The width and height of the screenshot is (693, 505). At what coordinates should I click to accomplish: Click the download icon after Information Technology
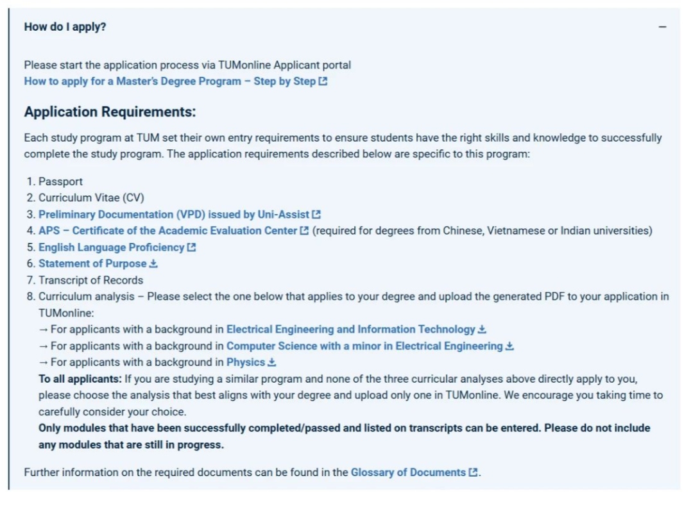(482, 329)
